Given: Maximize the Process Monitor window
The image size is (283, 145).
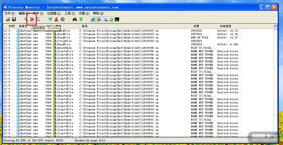Looking at the screenshot, I should pos(269,7).
